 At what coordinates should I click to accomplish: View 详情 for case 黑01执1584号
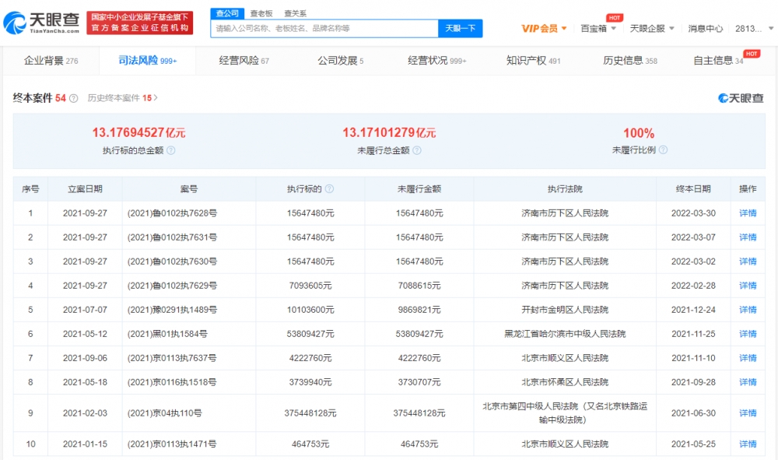tap(747, 334)
